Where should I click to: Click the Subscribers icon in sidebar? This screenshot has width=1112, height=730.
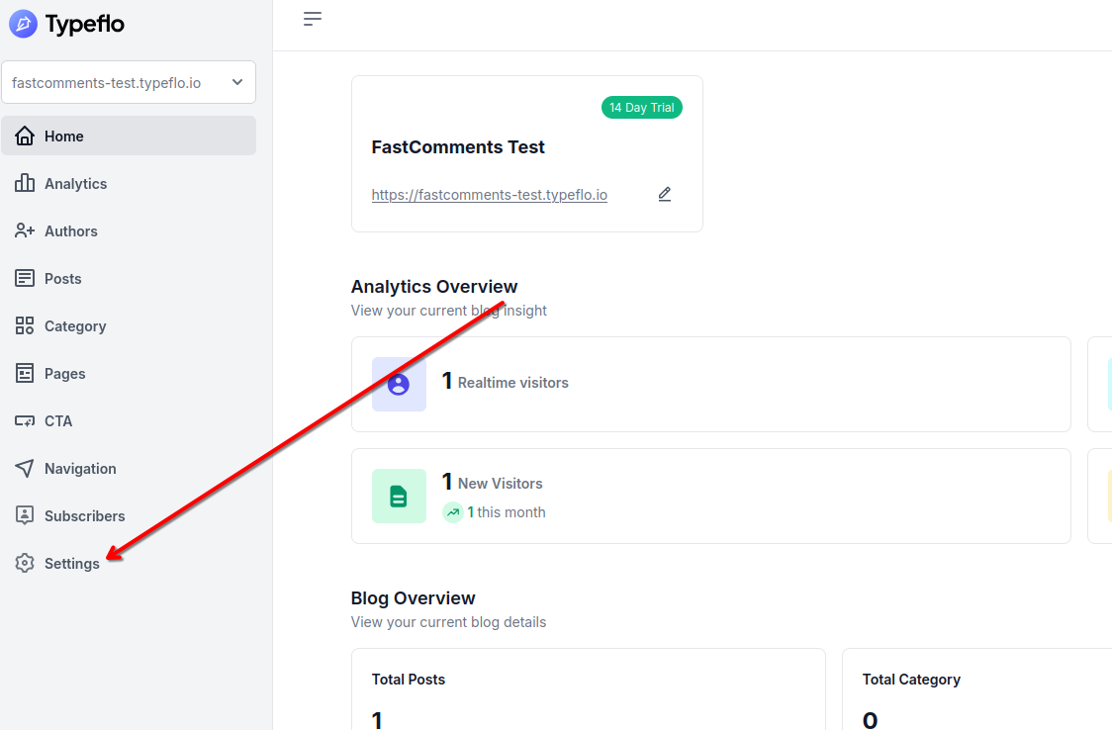[x=25, y=515]
